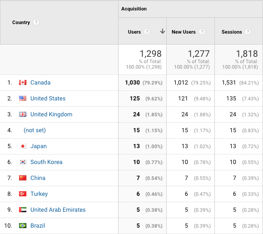
Task: Open the United Arab Emirates link
Action: click(x=58, y=210)
